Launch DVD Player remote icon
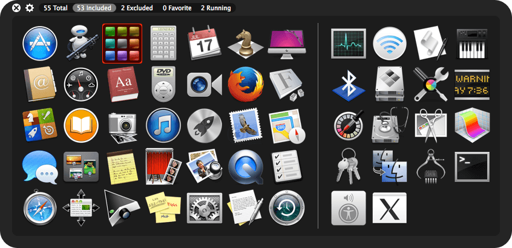This screenshot has height=248, width=512. pyautogui.click(x=163, y=84)
